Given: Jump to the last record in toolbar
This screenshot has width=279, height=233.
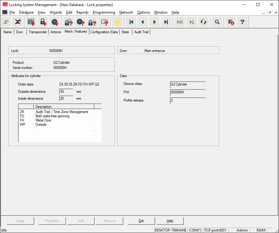Looking at the screenshot, I should [x=166, y=22].
